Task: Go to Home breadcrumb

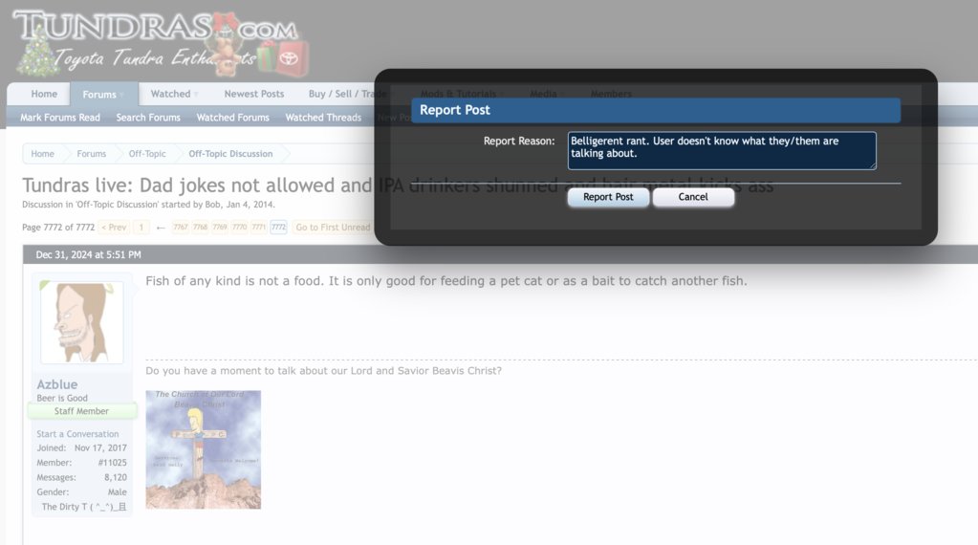Action: tap(42, 153)
